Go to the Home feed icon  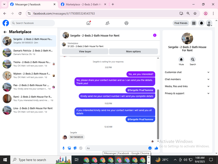(89, 23)
